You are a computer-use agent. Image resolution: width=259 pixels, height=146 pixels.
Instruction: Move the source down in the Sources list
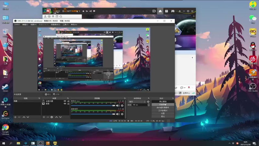tap(61, 117)
